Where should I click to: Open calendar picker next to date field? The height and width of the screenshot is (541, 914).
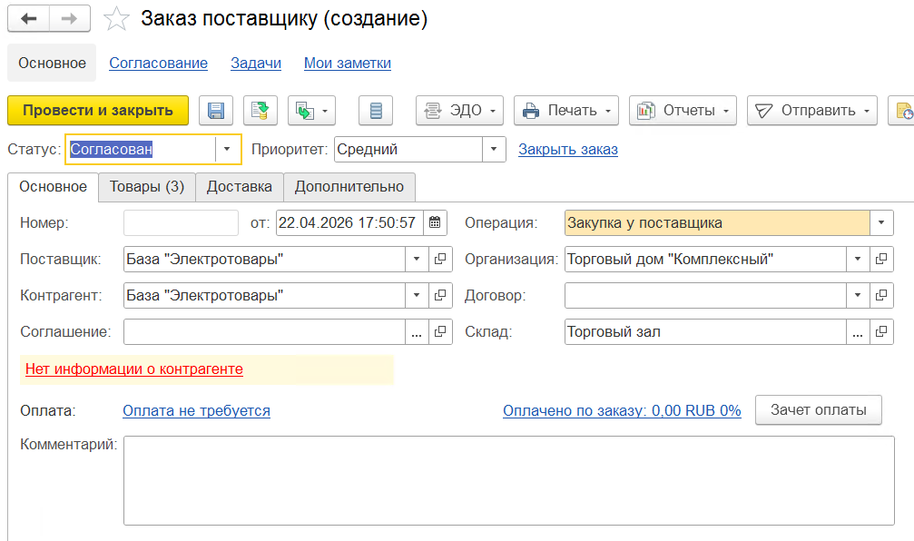click(435, 222)
